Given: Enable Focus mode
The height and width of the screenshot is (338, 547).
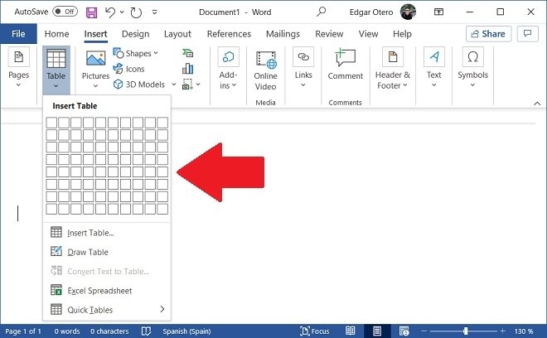Looking at the screenshot, I should (x=315, y=331).
